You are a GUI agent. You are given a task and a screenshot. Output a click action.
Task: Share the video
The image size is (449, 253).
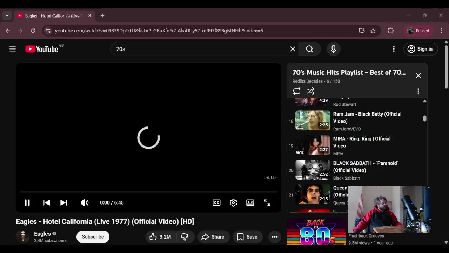pyautogui.click(x=213, y=237)
